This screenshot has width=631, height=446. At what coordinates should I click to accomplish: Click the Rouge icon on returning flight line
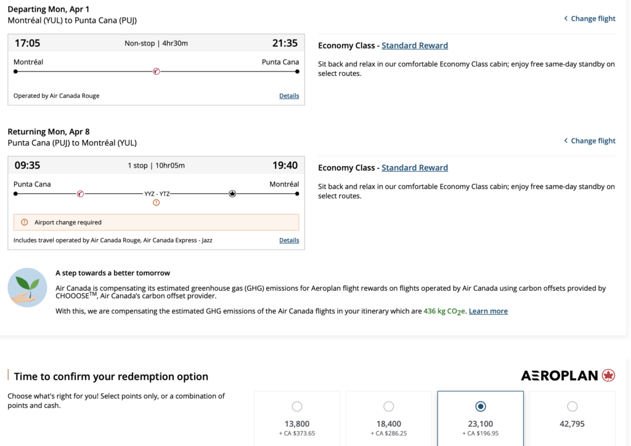[x=80, y=193]
